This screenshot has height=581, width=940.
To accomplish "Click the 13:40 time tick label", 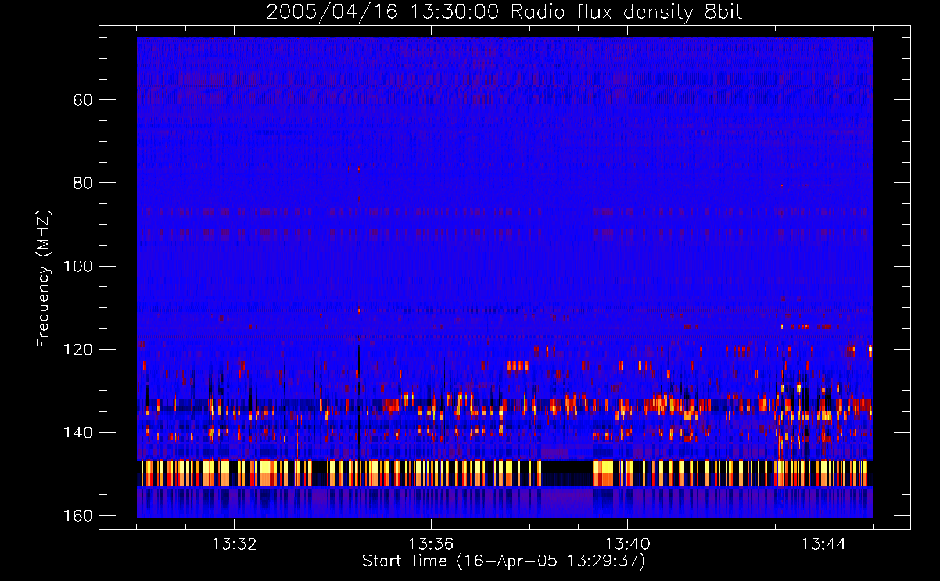I will (627, 544).
